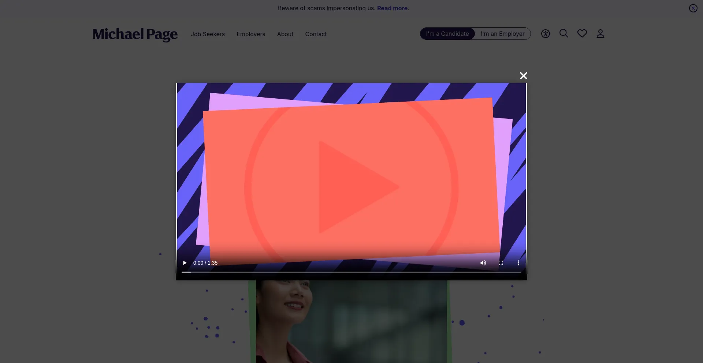
Task: Open the Read more scam link
Action: [x=393, y=8]
